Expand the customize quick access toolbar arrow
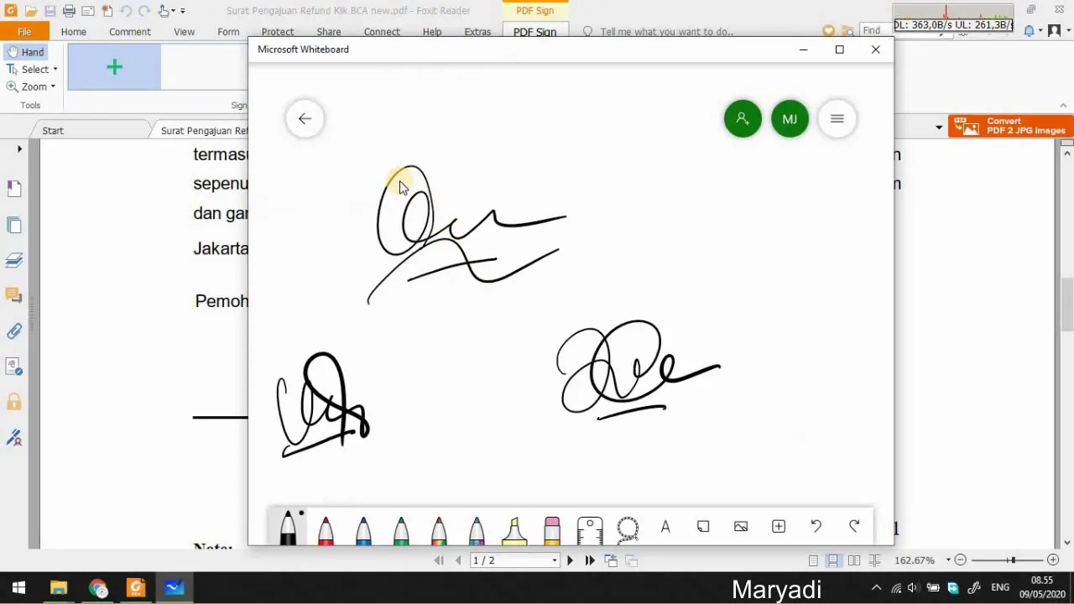1074x604 pixels. click(x=183, y=11)
